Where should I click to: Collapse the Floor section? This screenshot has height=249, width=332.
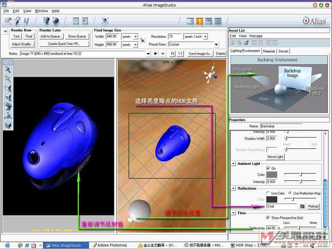(x=234, y=213)
